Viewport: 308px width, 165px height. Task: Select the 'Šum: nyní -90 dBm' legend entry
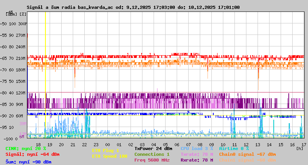(28, 162)
